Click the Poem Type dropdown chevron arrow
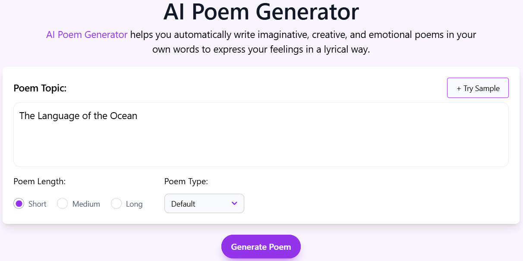Screen dimensions: 523x261 (x=234, y=203)
